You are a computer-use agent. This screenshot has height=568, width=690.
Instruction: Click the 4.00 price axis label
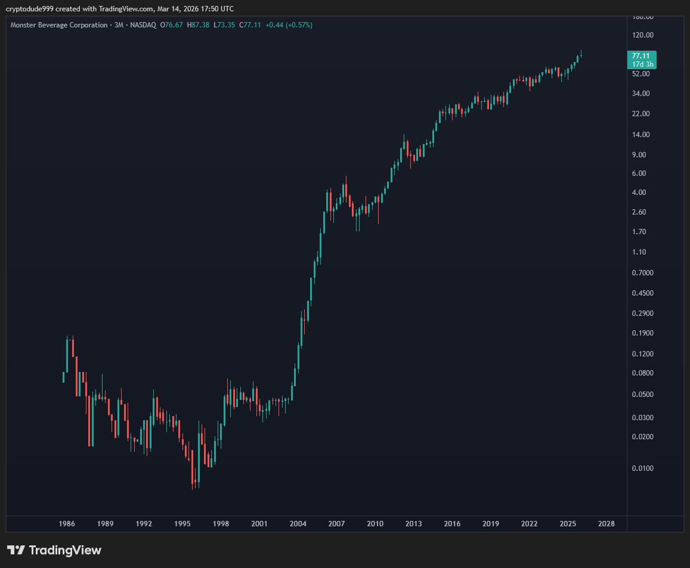click(639, 193)
